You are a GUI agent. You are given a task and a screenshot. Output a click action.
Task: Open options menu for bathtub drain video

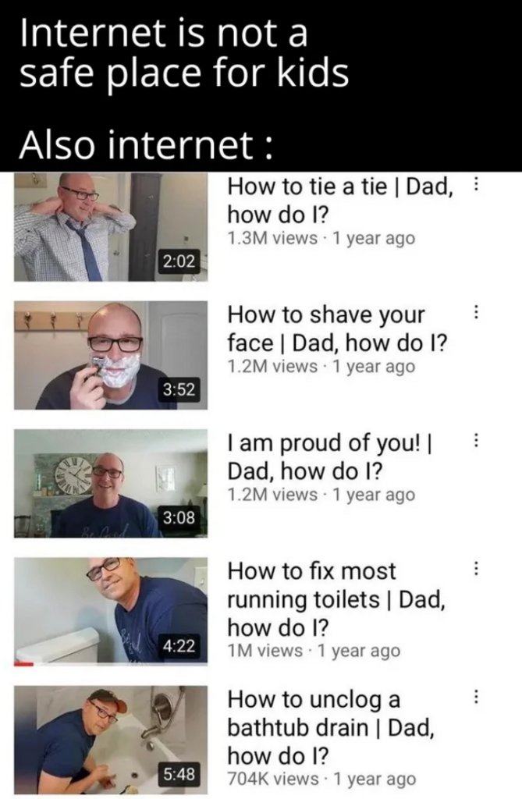[x=476, y=697]
